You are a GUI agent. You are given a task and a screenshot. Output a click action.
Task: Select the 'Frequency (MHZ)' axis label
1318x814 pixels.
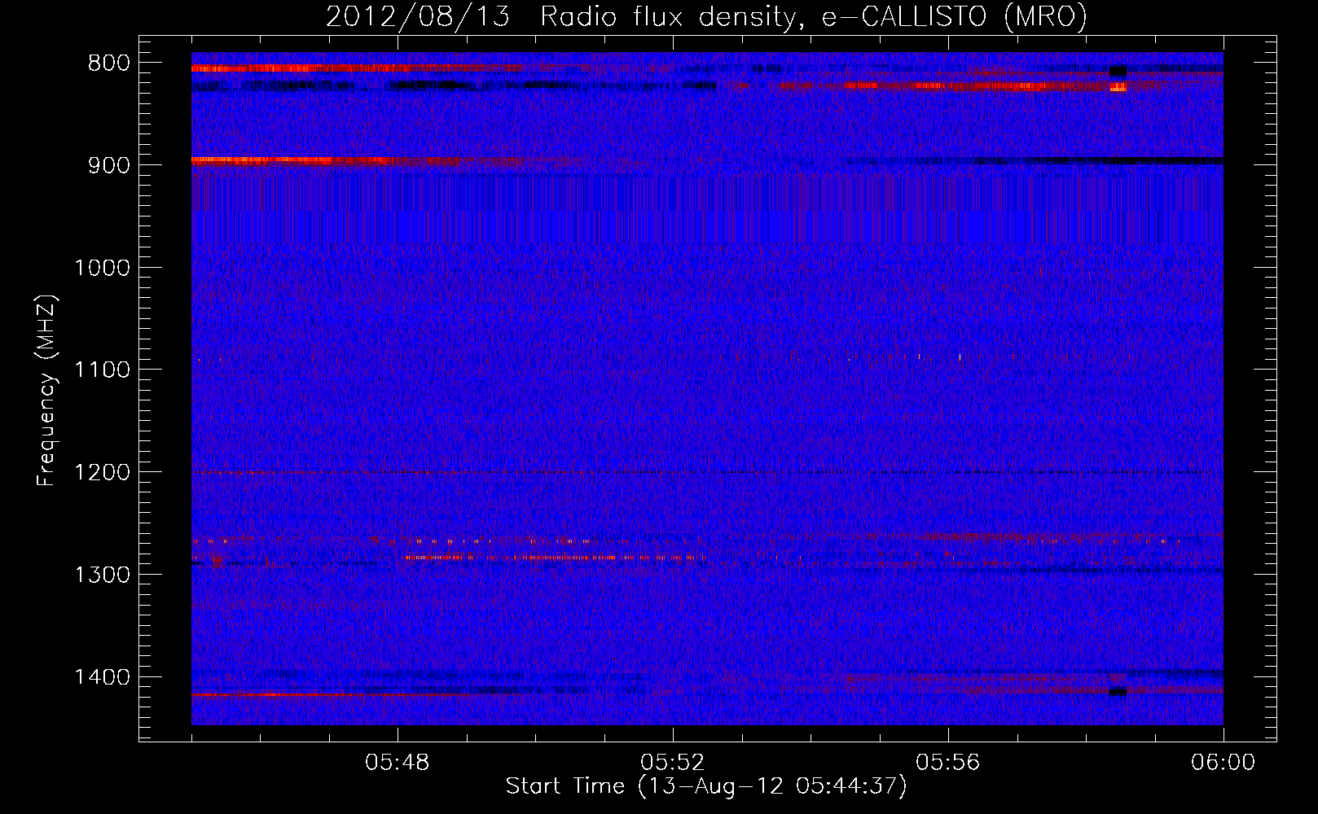point(47,390)
